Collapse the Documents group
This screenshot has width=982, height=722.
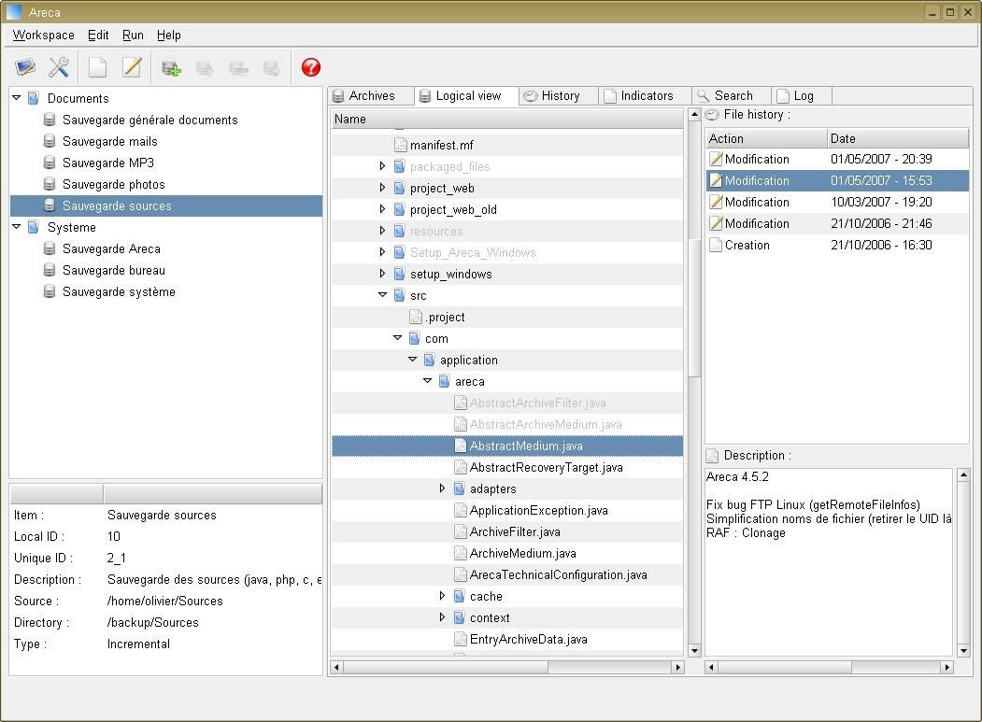pyautogui.click(x=17, y=97)
